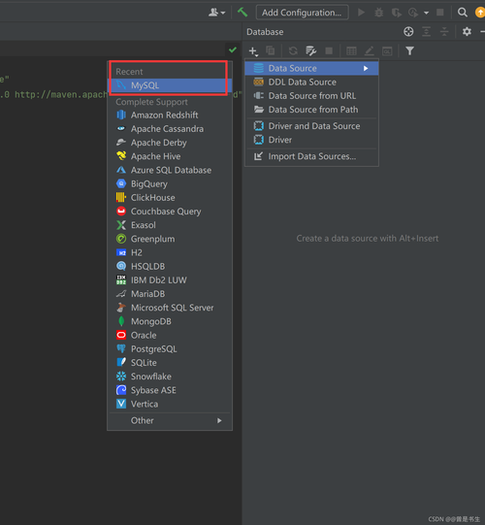Click the filter funnel icon

(x=409, y=50)
